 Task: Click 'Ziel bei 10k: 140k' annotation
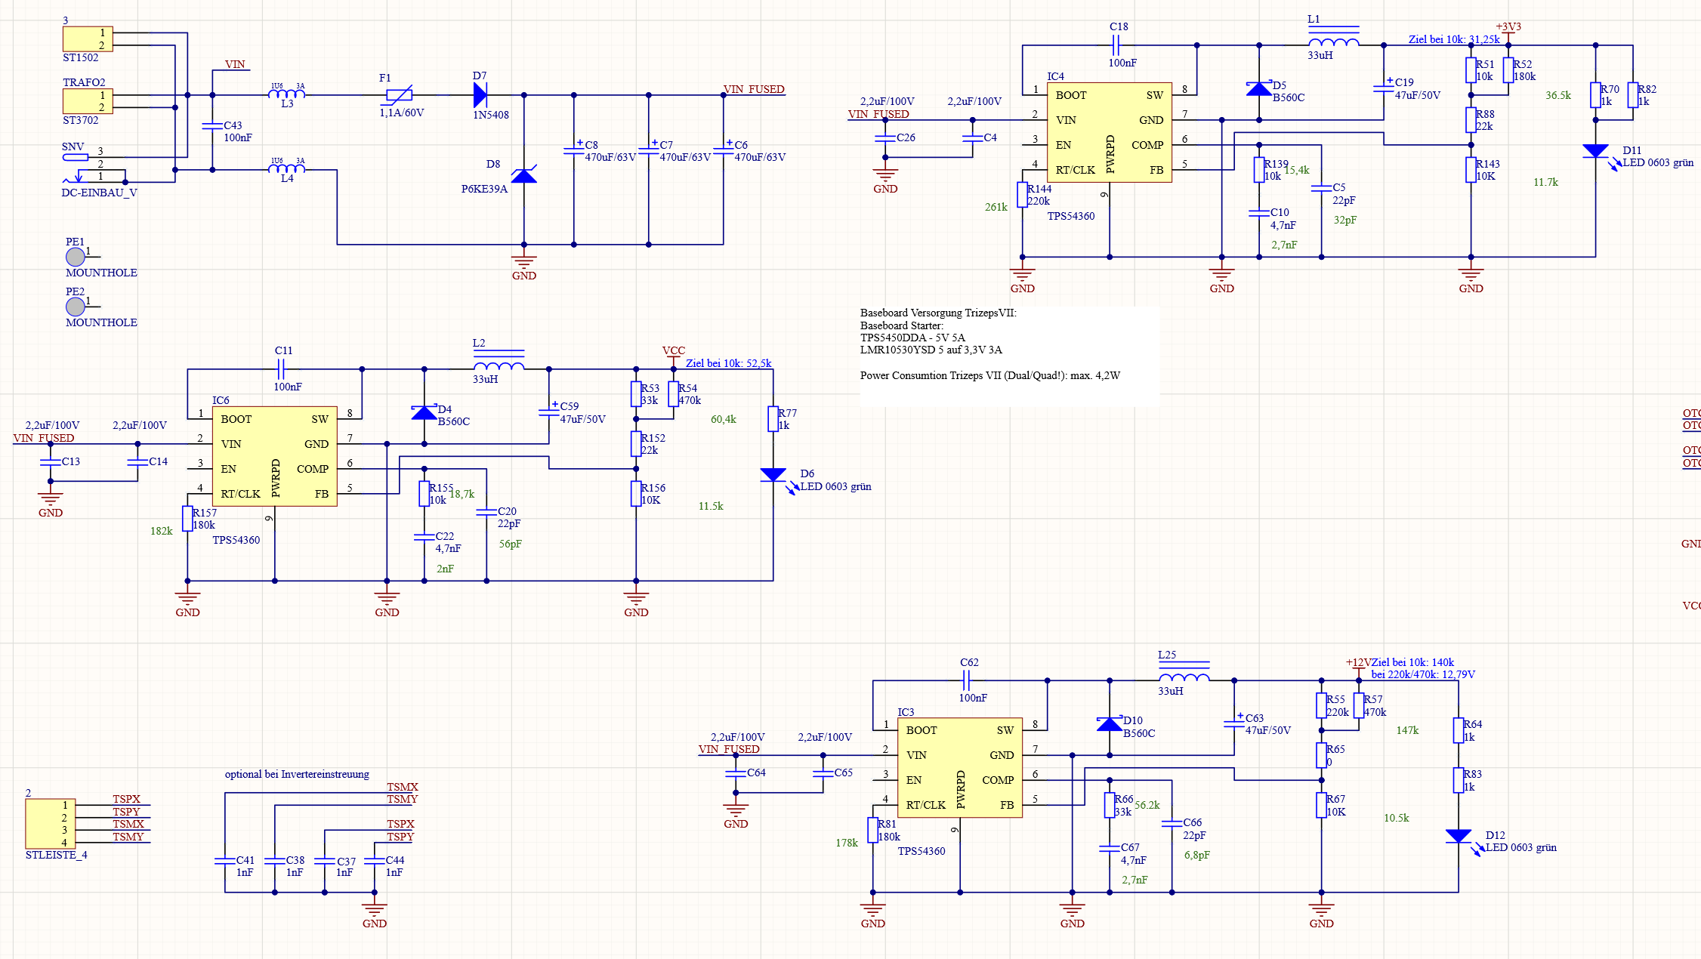point(1412,662)
